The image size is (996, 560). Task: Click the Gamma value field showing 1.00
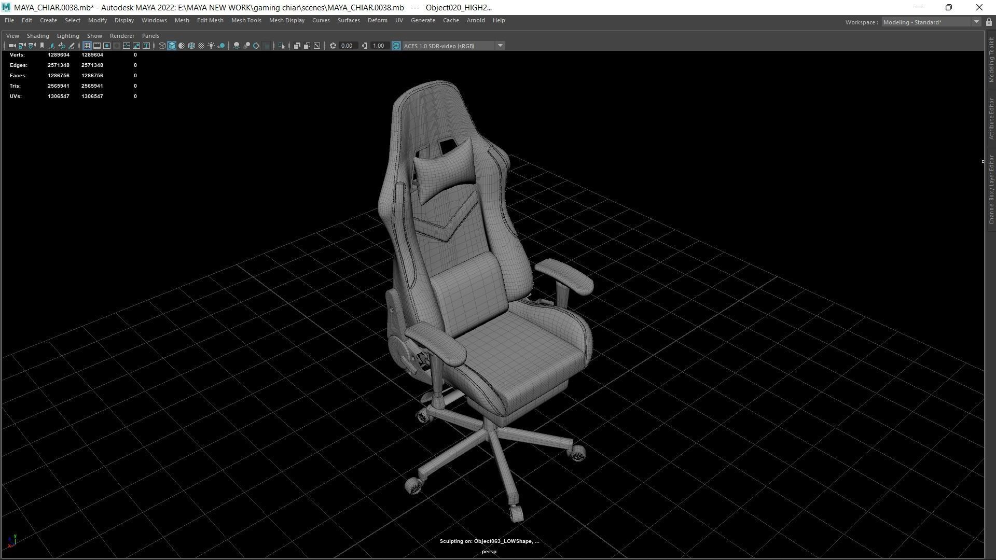380,46
